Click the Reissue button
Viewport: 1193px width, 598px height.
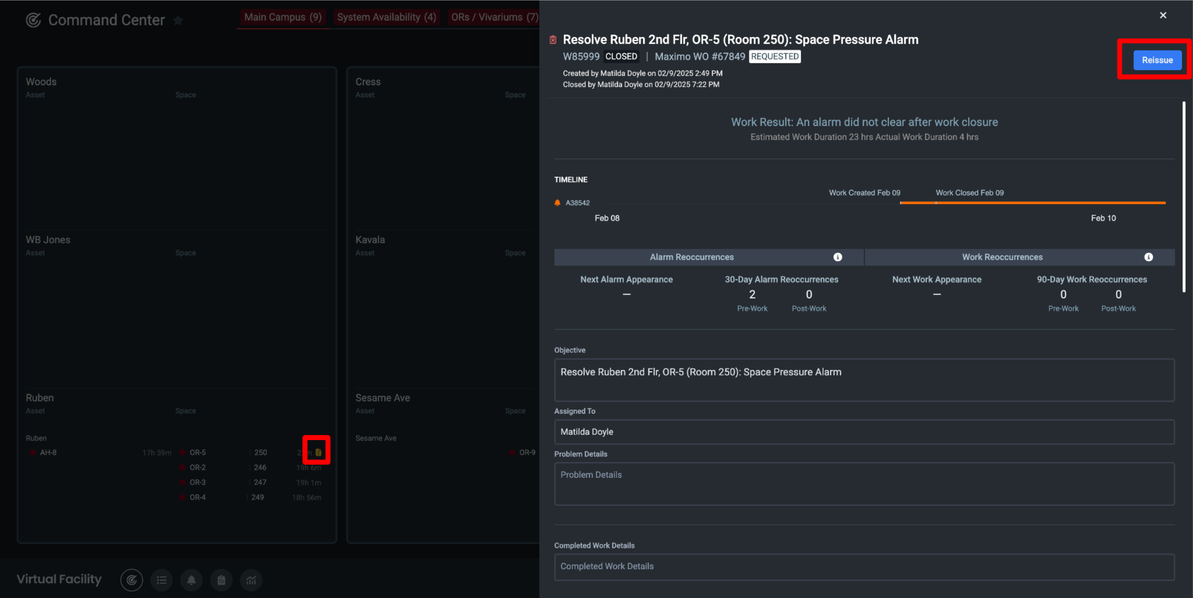pyautogui.click(x=1157, y=60)
